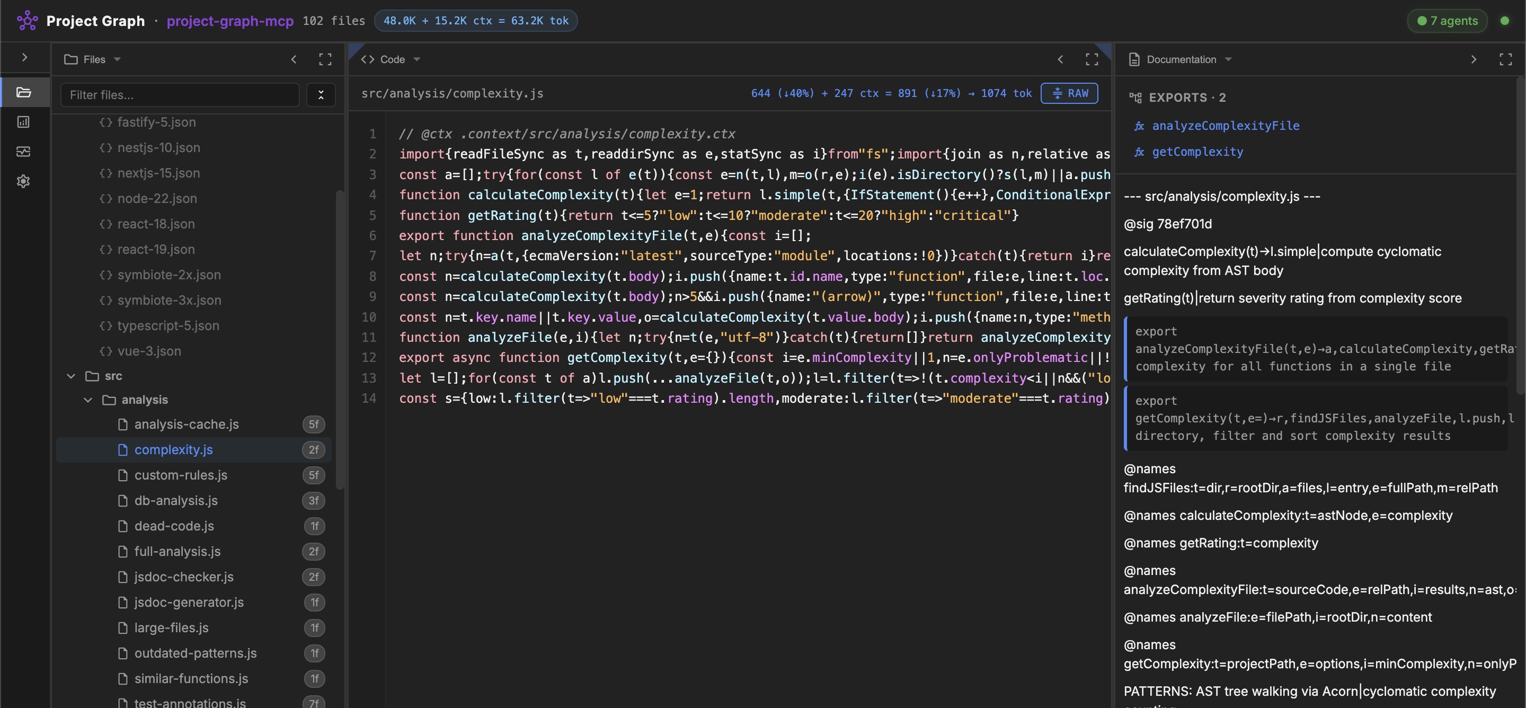Toggle RAW view of complexity.js
Image resolution: width=1526 pixels, height=708 pixels.
click(x=1070, y=93)
